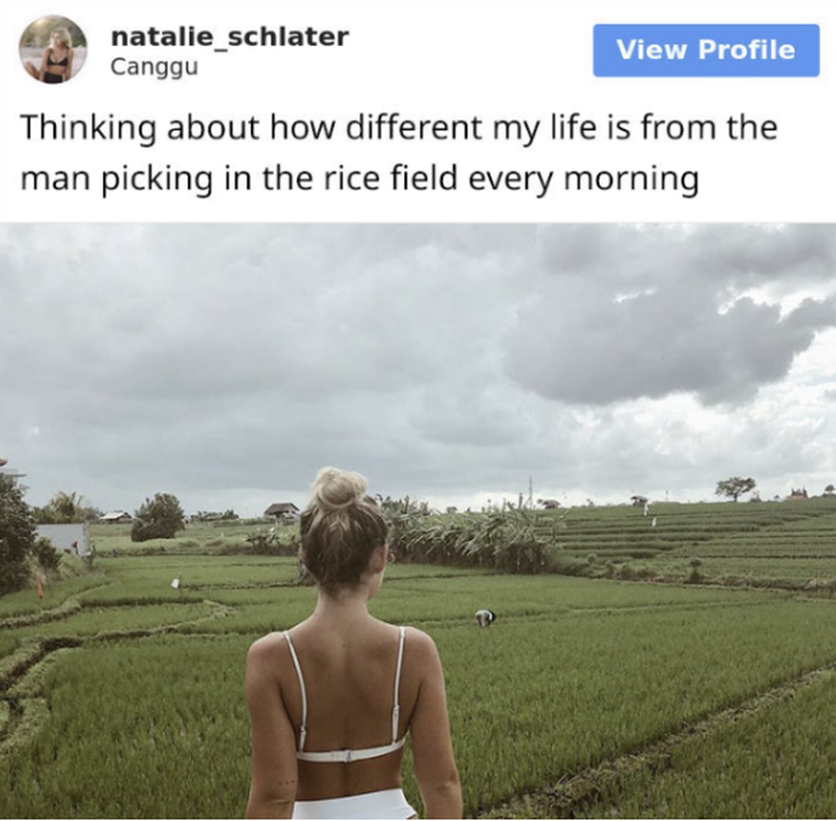Click the round bush left of the hut
Screen dimensions: 836x821
158,516
